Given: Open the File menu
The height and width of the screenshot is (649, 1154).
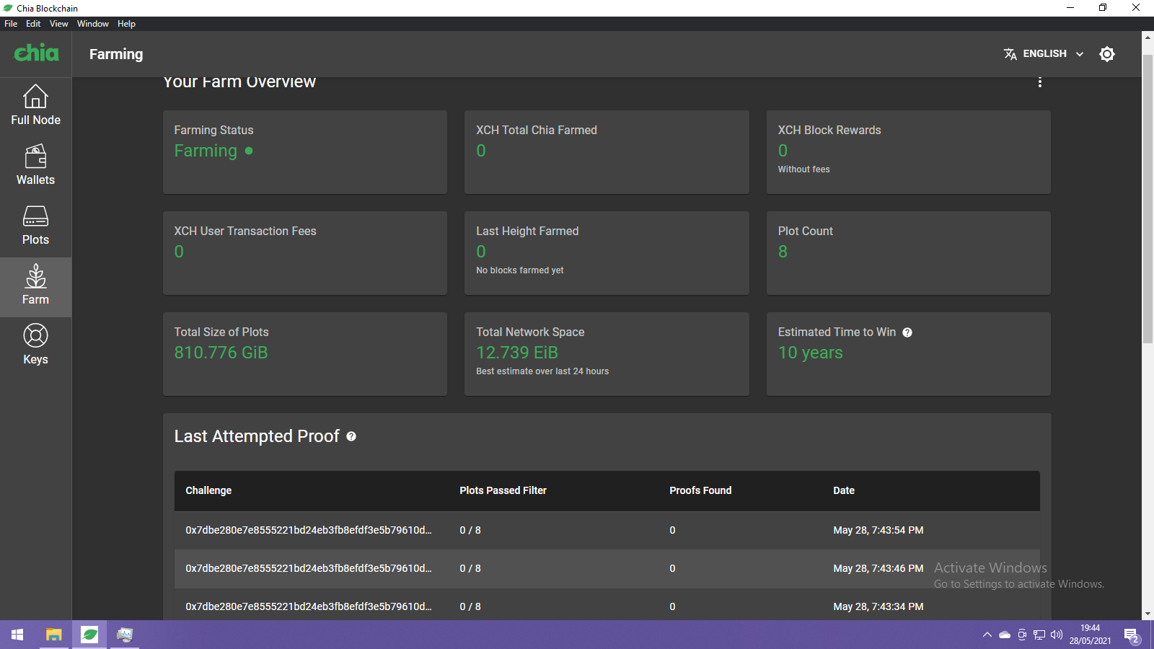Looking at the screenshot, I should tap(11, 24).
